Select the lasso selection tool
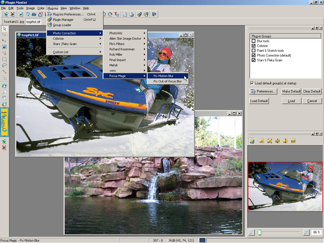Viewport: 324px width, 243px height. (x=4, y=66)
